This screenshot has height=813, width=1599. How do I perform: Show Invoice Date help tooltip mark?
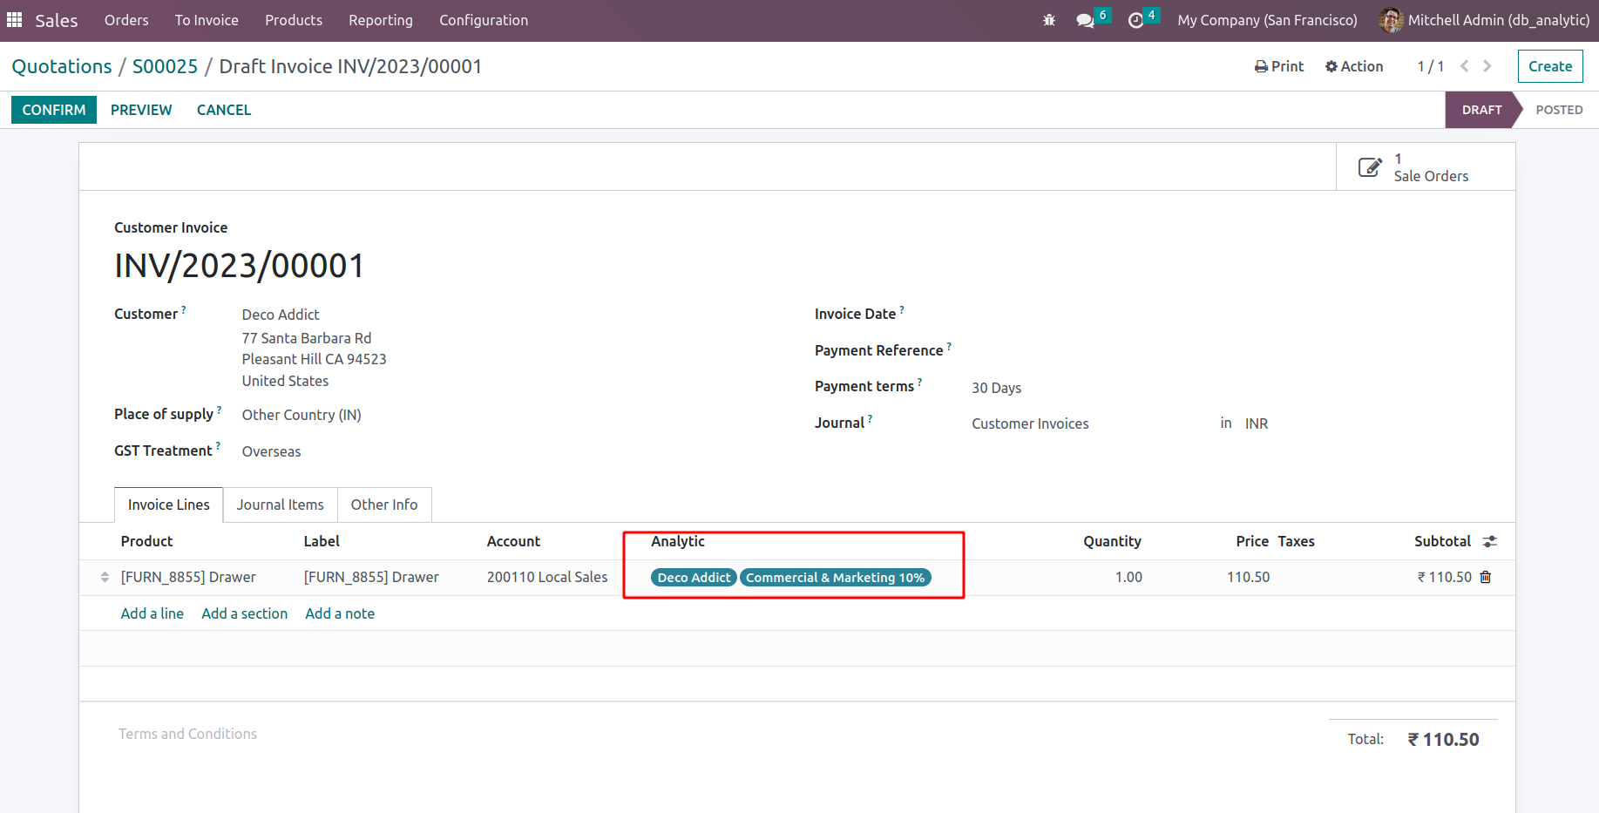(902, 309)
